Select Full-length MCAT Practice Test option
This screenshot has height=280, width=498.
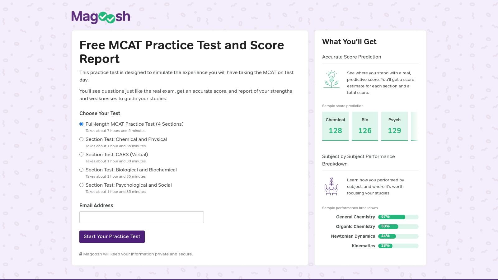(82, 124)
